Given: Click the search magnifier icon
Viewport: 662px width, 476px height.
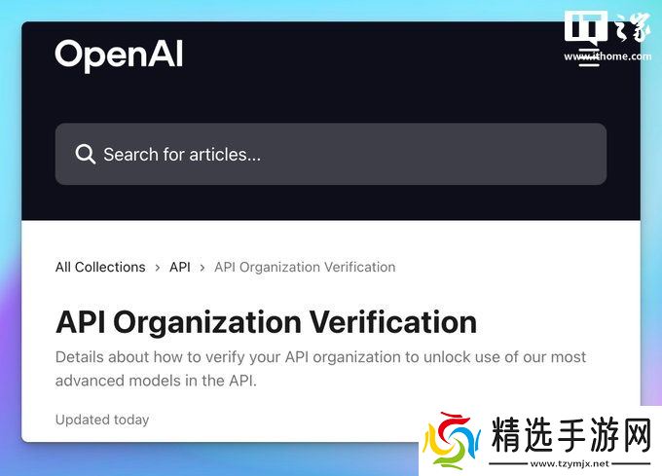Looking at the screenshot, I should click(86, 154).
